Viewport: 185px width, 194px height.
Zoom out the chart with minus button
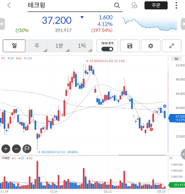(x=16, y=149)
